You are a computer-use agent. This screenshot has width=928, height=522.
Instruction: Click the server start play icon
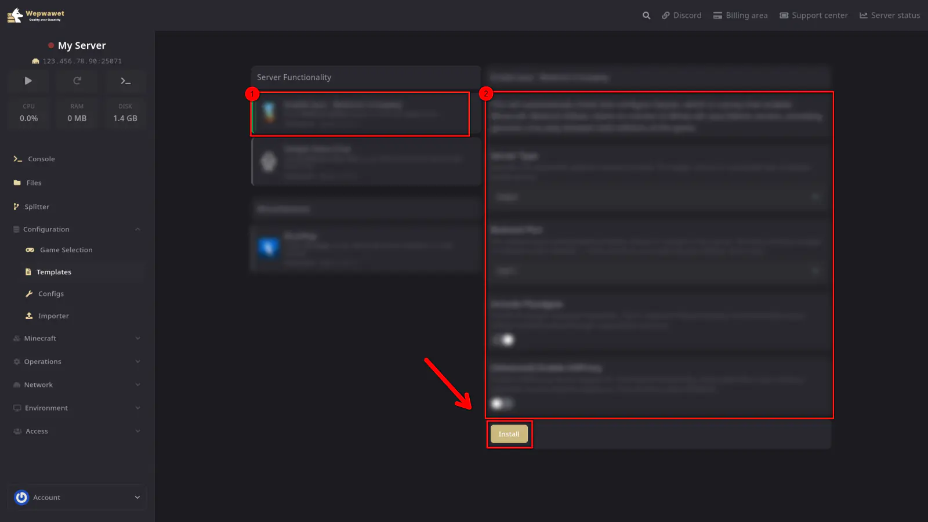click(28, 81)
